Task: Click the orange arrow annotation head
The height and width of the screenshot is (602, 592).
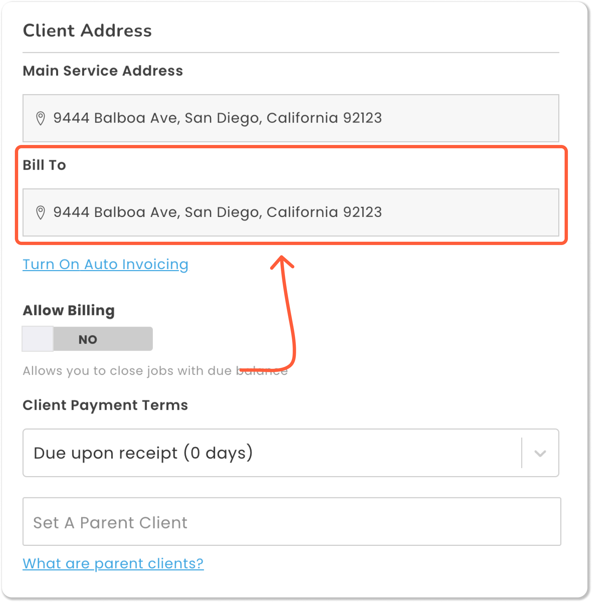Action: [282, 261]
